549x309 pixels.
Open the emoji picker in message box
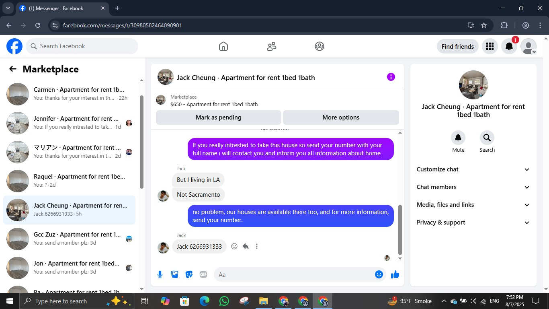[x=379, y=274]
